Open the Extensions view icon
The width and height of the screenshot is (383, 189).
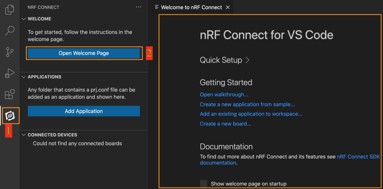click(x=10, y=94)
